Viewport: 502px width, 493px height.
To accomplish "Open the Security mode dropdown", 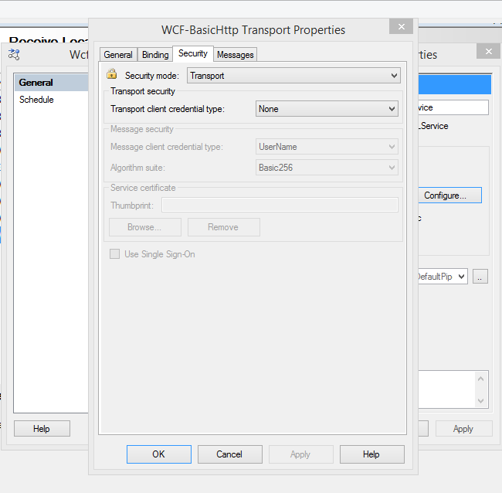I will pyautogui.click(x=293, y=76).
